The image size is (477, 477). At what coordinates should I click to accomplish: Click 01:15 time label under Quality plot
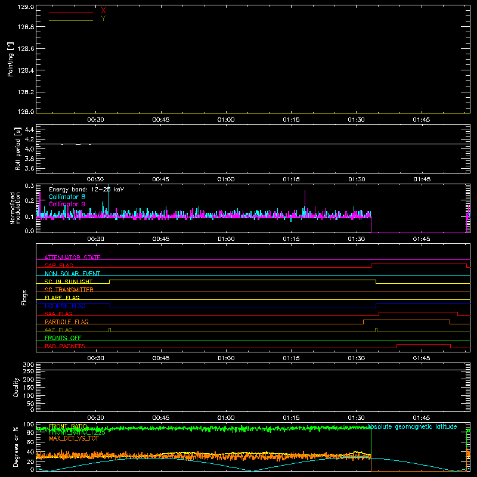291,418
